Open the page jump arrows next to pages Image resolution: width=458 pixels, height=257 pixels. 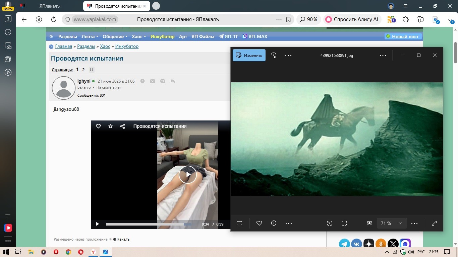92,70
